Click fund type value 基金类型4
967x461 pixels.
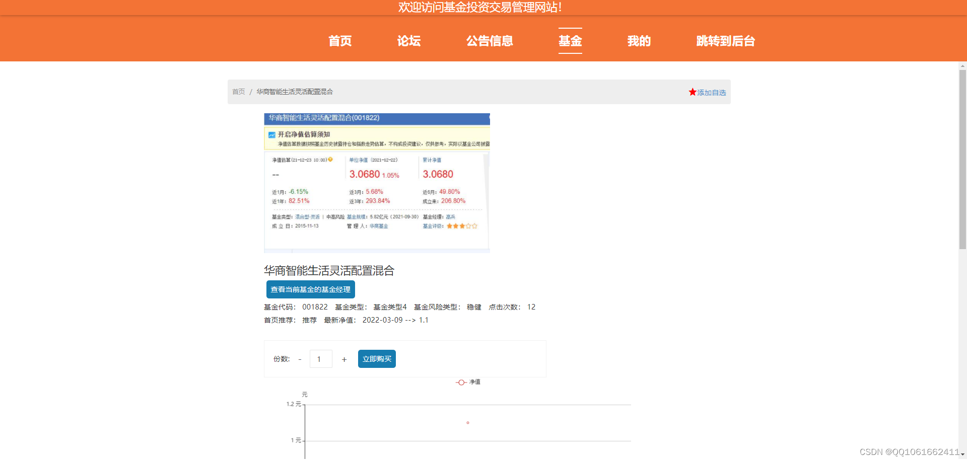pyautogui.click(x=390, y=307)
